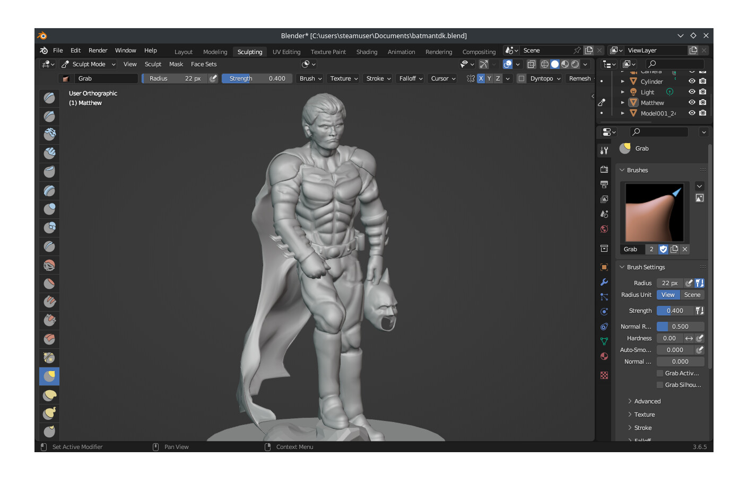Viewport: 748px width, 493px height.
Task: Select the Scrape brush tool
Action: click(49, 320)
